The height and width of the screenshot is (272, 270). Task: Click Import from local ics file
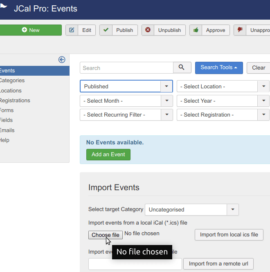229,235
